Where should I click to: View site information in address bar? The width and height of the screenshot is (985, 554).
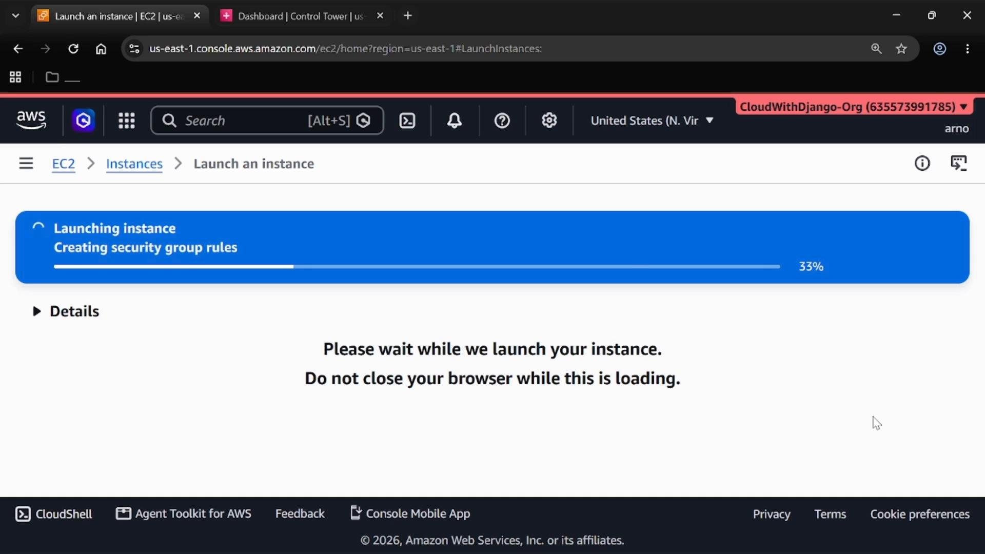(134, 49)
